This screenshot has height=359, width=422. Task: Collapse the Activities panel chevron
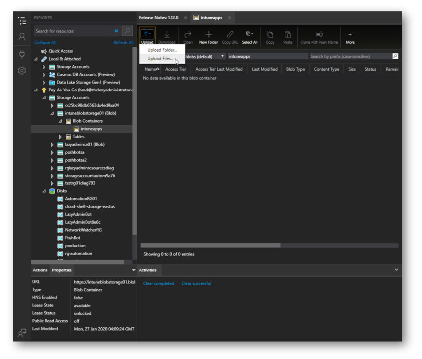point(396,270)
